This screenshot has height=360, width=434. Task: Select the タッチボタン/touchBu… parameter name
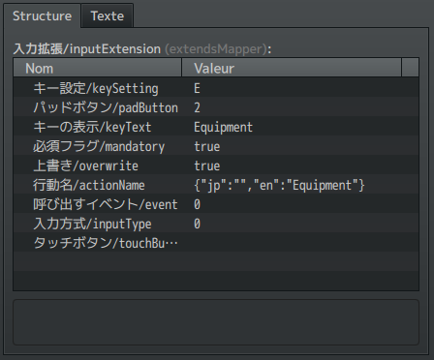click(x=106, y=243)
